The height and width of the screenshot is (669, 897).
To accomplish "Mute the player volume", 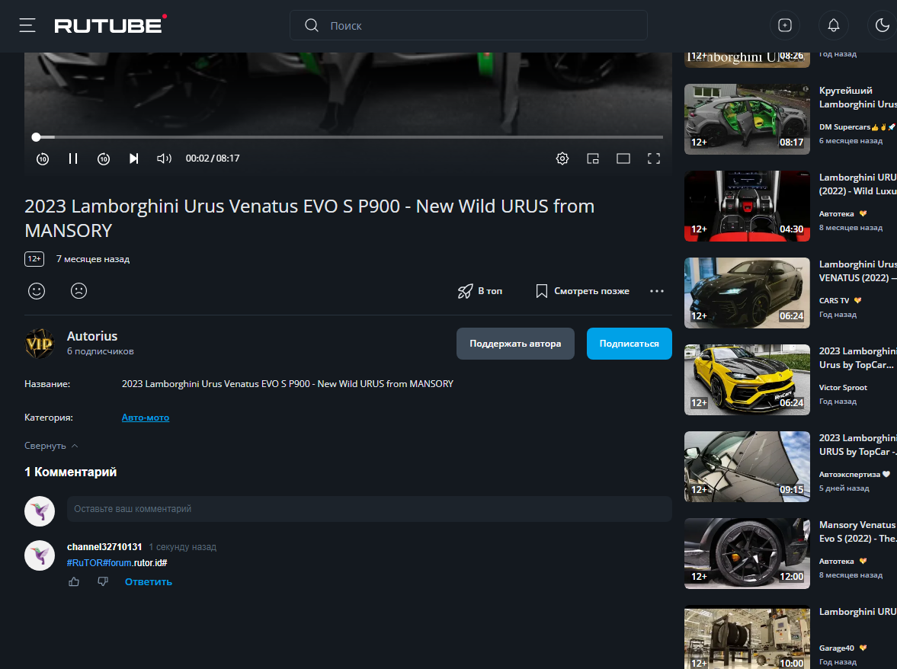I will 164,158.
